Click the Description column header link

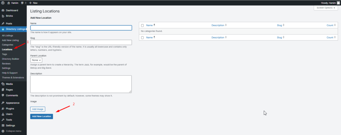(x=218, y=25)
